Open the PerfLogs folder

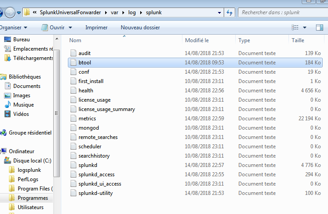click(x=28, y=179)
